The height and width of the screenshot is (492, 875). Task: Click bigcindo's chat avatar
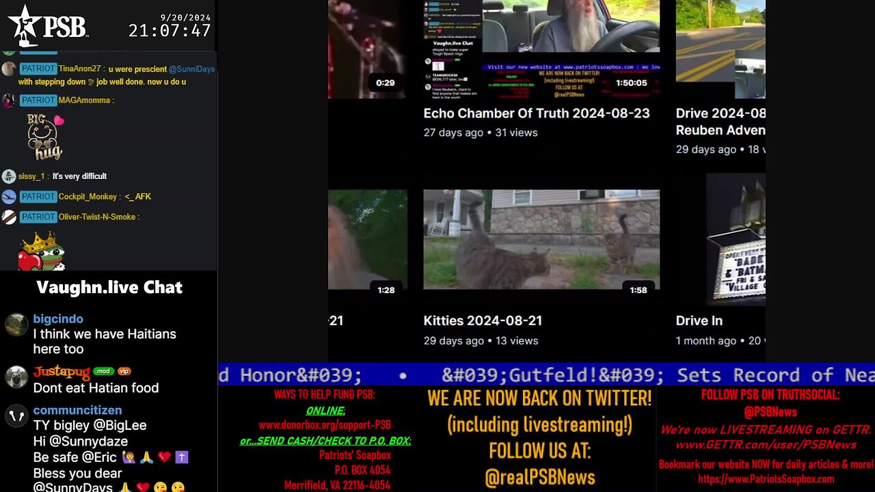pos(16,325)
